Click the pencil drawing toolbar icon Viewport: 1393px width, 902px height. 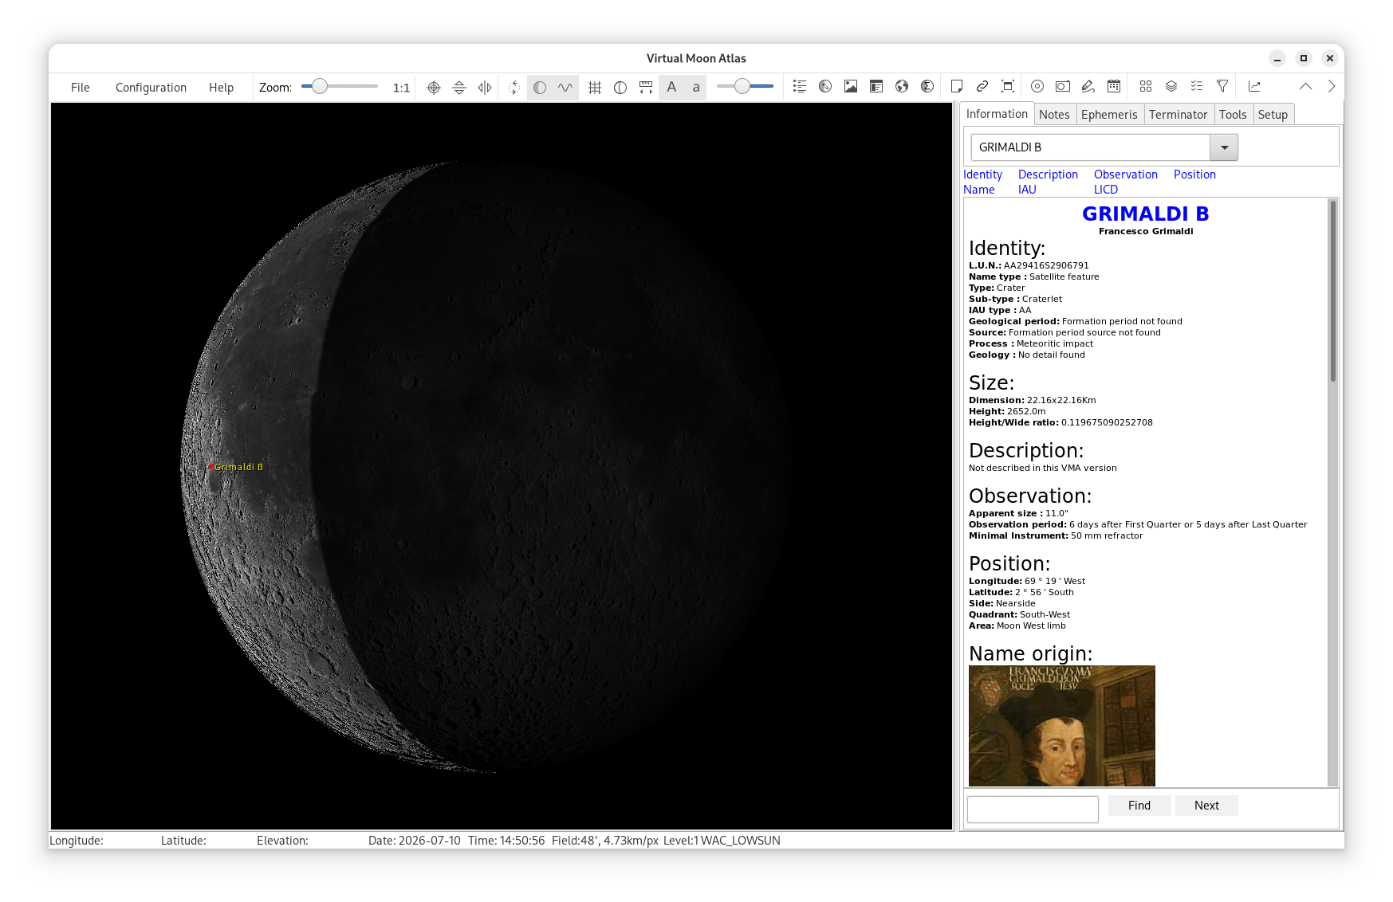click(x=1088, y=87)
